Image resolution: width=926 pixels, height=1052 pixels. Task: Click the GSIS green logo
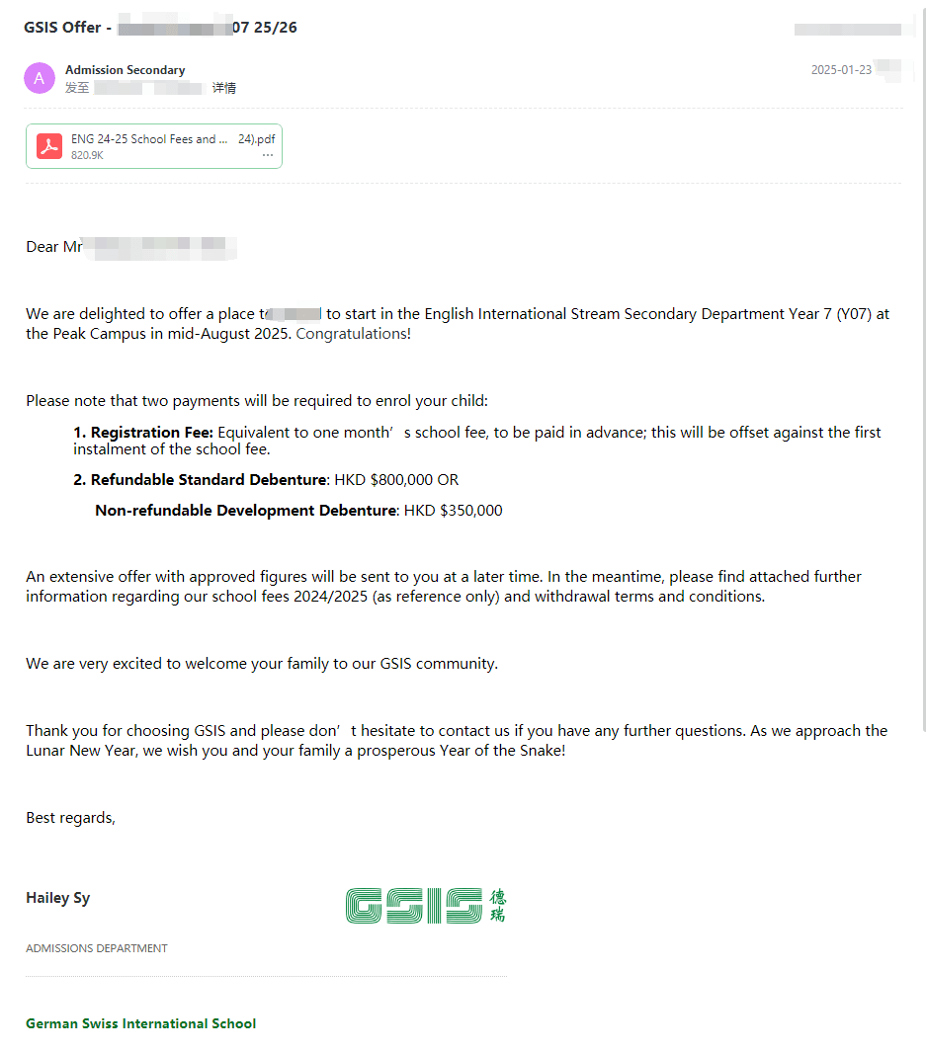414,906
